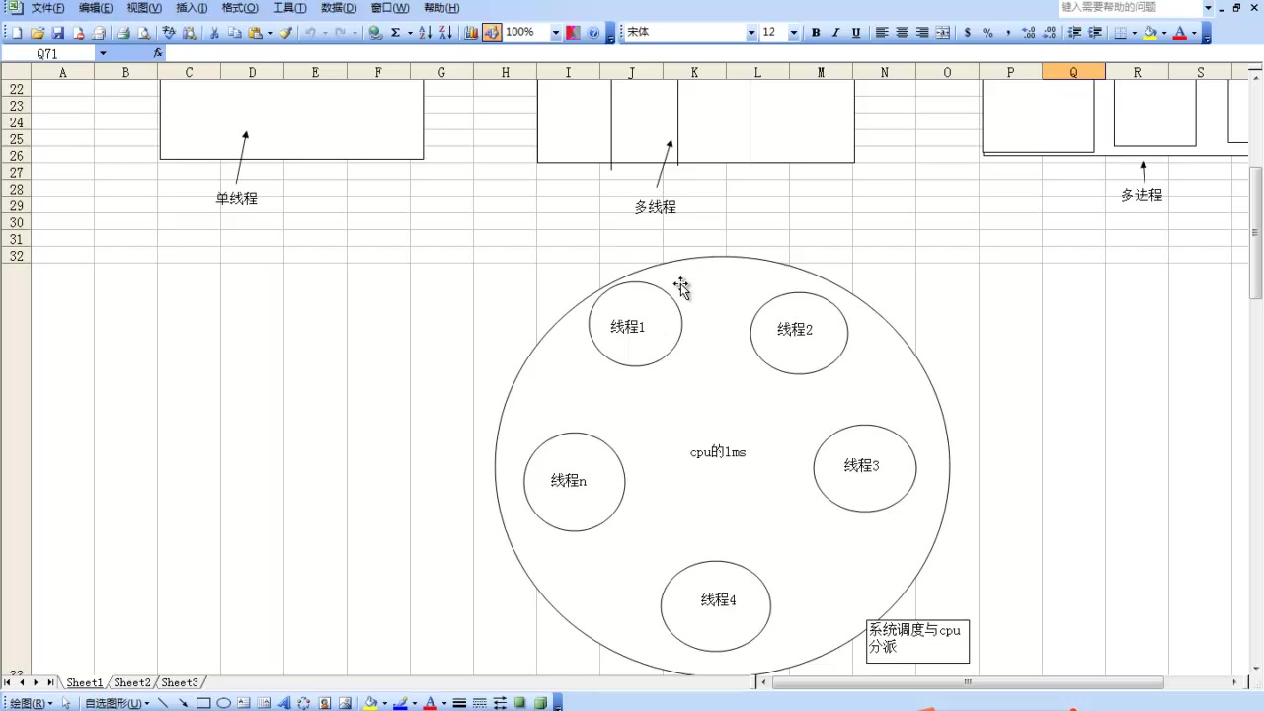Click the New workbook icon
This screenshot has width=1264, height=711.
coord(17,33)
